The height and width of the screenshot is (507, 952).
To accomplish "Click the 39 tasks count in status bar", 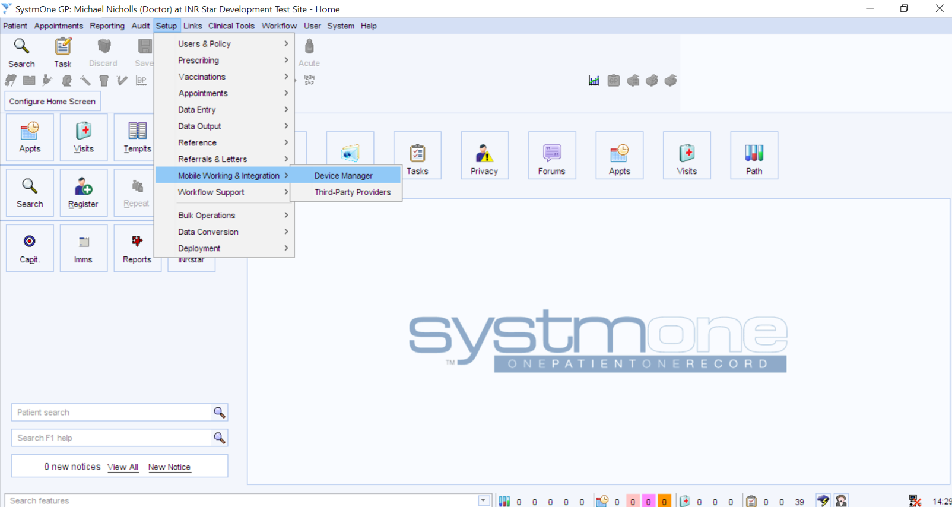I will coord(799,502).
